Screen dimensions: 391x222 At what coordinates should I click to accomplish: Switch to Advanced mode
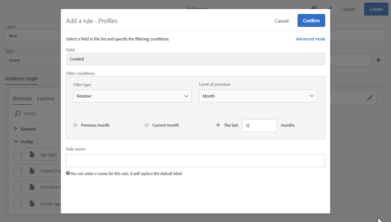coord(310,39)
